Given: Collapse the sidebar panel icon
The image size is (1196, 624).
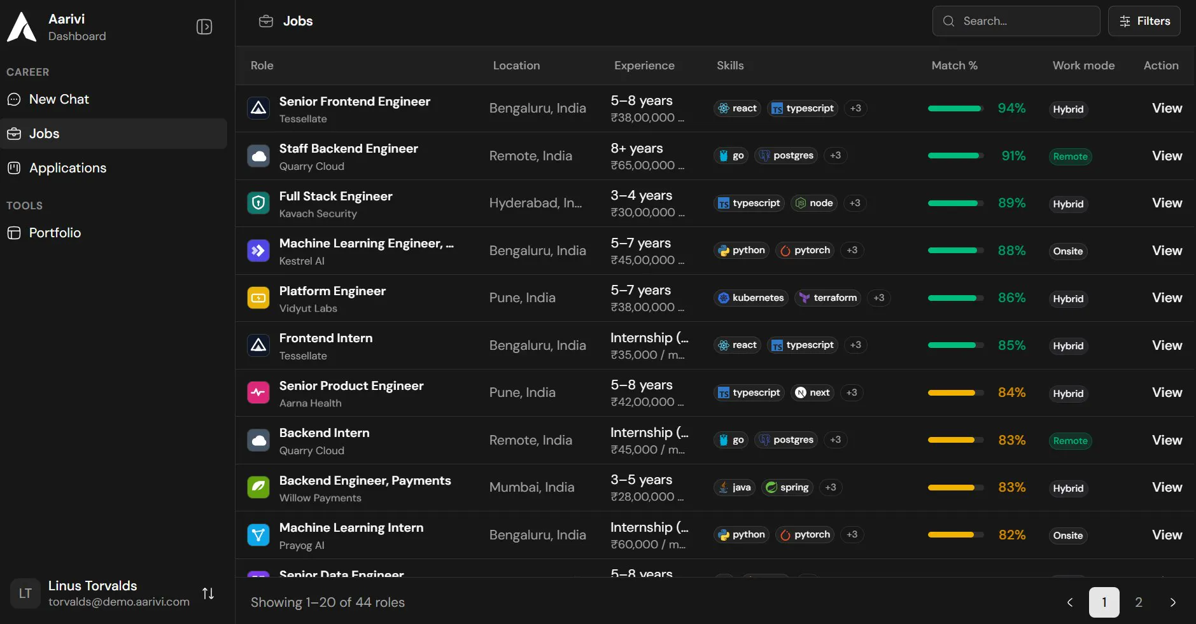Looking at the screenshot, I should point(204,27).
